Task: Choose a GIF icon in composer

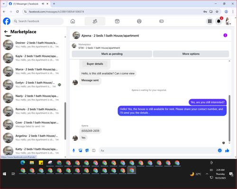Action: (94, 151)
